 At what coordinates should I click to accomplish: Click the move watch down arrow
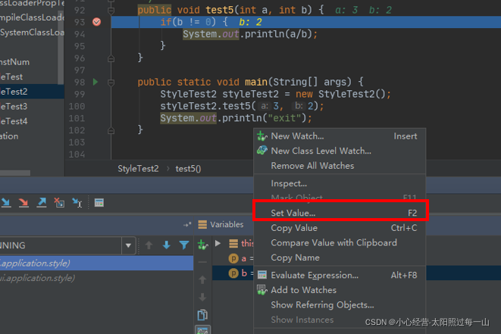tap(202, 298)
